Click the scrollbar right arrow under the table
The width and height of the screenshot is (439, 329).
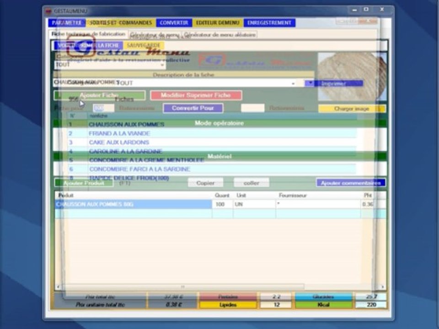[382, 287]
